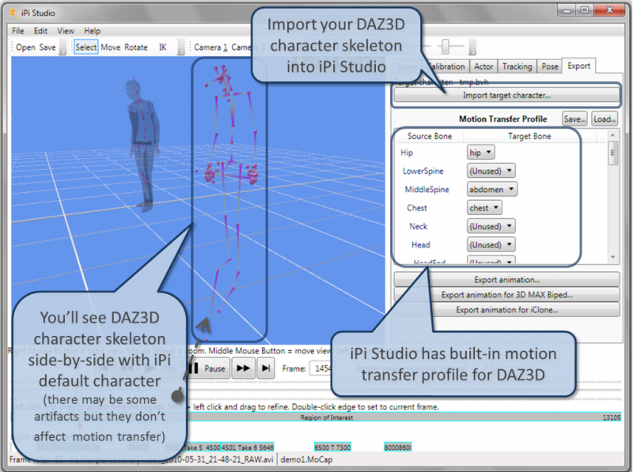Click the demo1.MoCap status bar entry
The image size is (633, 472).
tap(306, 459)
